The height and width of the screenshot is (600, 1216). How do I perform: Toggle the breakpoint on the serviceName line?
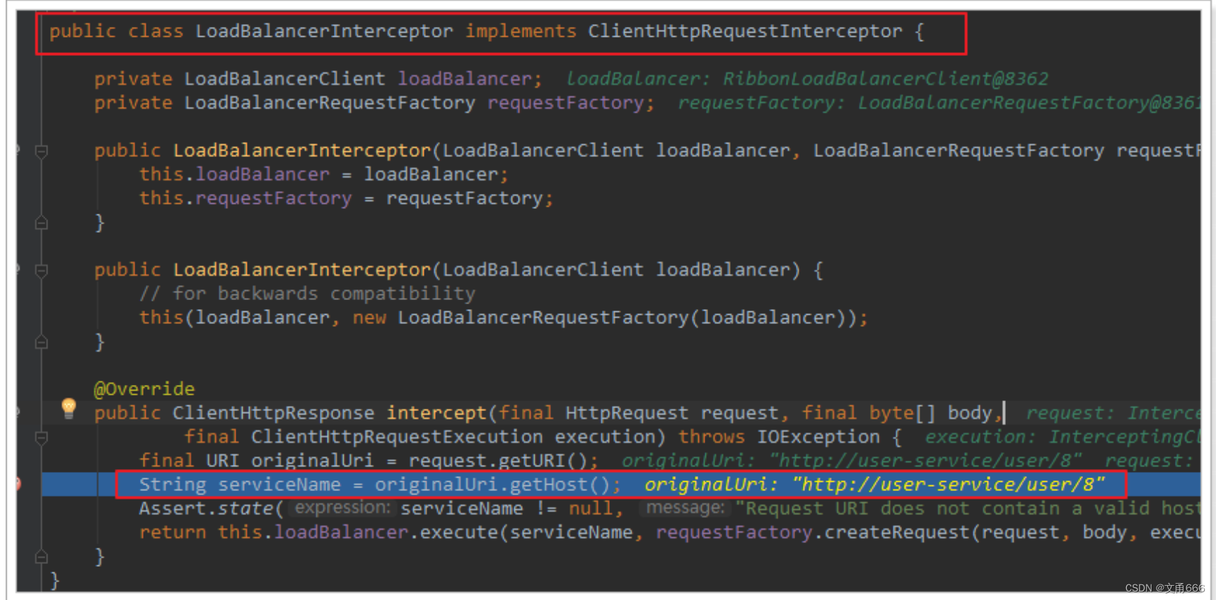(x=18, y=484)
